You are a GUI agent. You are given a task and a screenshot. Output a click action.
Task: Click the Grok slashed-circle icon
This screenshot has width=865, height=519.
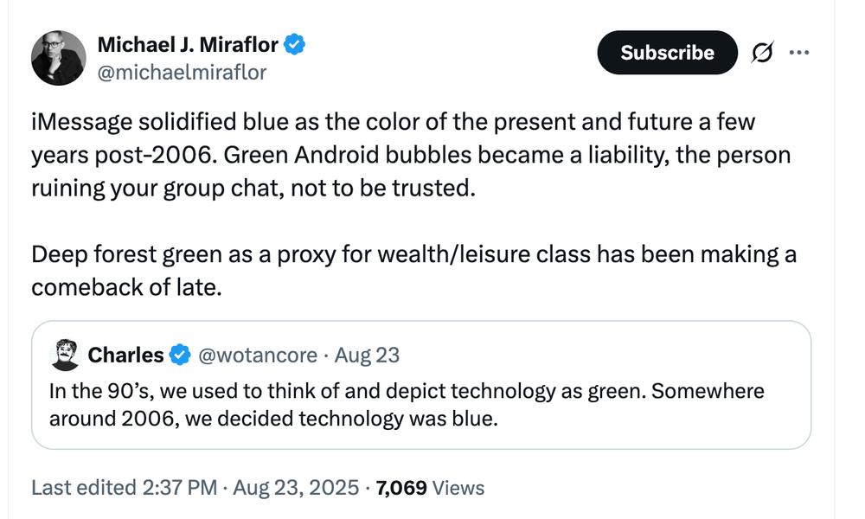point(762,53)
